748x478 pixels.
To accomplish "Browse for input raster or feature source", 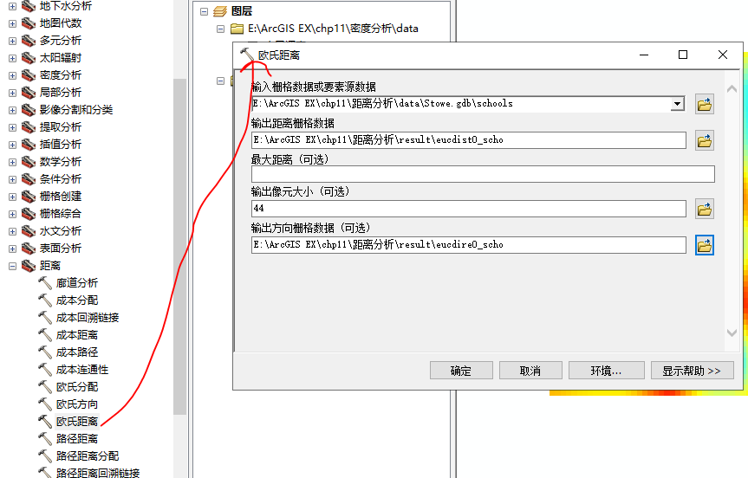I will [704, 105].
